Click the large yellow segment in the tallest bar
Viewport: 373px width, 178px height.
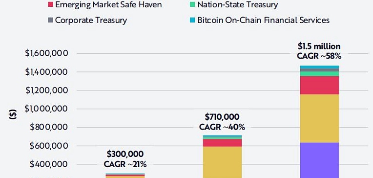pos(319,118)
